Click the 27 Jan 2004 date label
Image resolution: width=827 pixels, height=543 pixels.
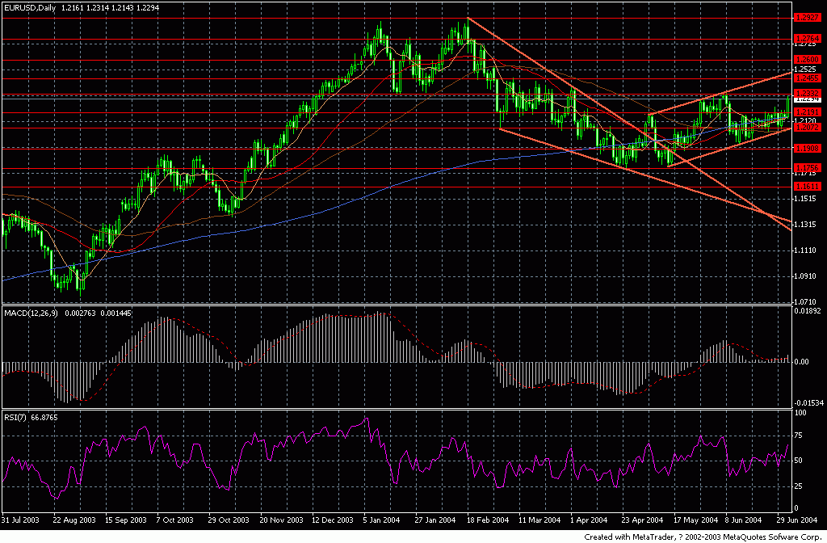435,520
